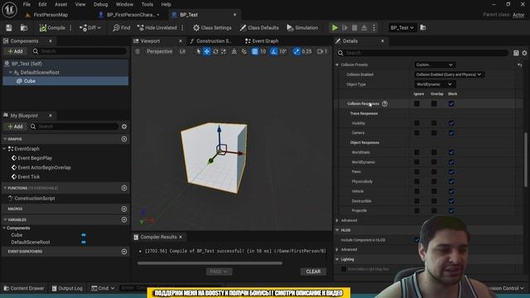The height and width of the screenshot is (298, 530).
Task: Toggle grid snapping icon
Action: click(x=254, y=51)
